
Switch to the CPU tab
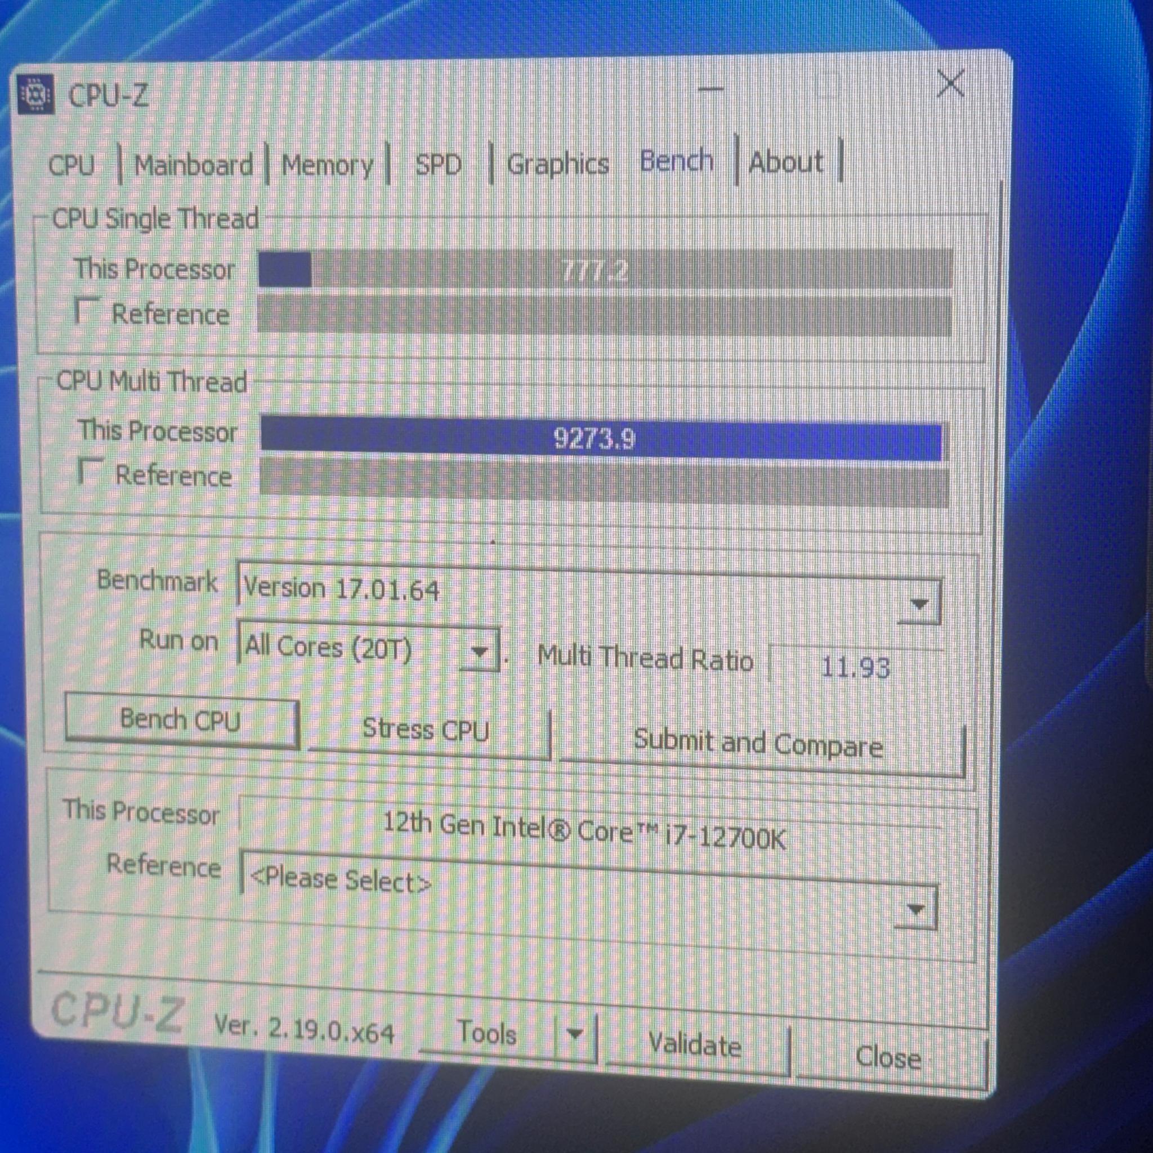pyautogui.click(x=71, y=165)
